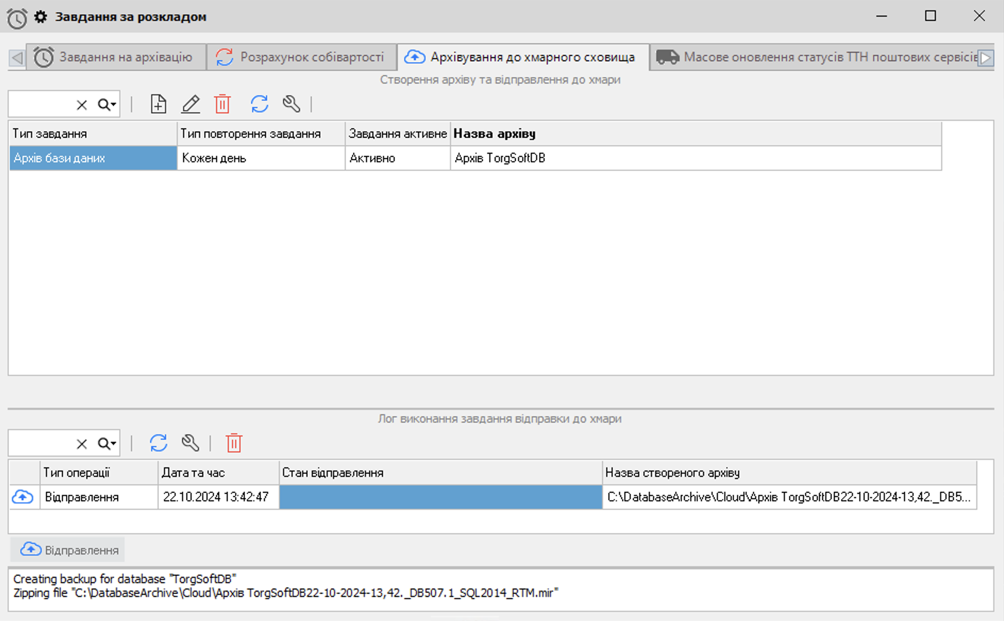Delete the log entry with the lower trash icon
This screenshot has width=1004, height=621.
coord(234,443)
